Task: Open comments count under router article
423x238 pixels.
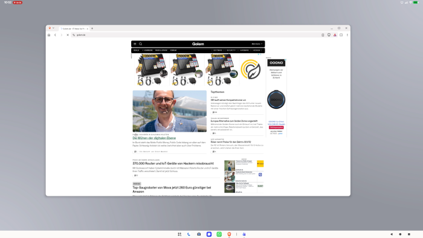Action: point(136,175)
